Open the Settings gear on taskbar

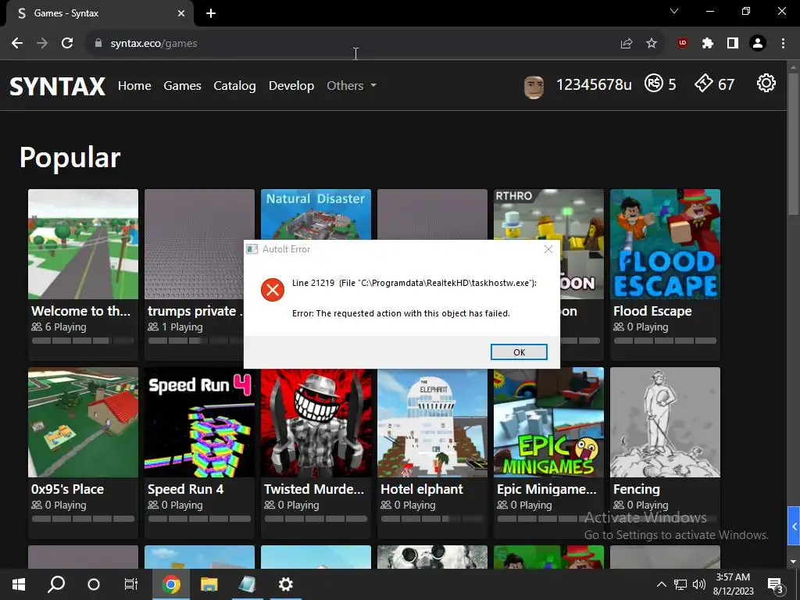pyautogui.click(x=286, y=584)
